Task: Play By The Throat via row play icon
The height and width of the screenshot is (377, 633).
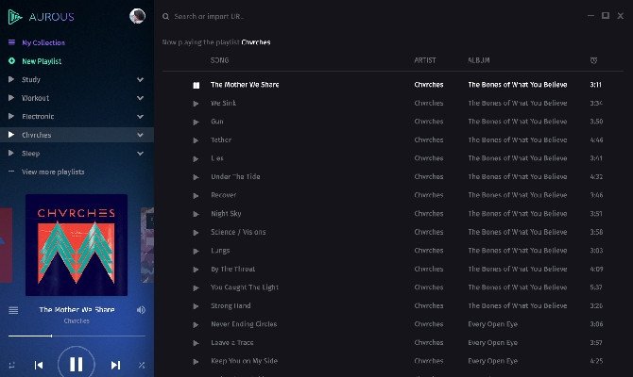Action: (x=196, y=270)
